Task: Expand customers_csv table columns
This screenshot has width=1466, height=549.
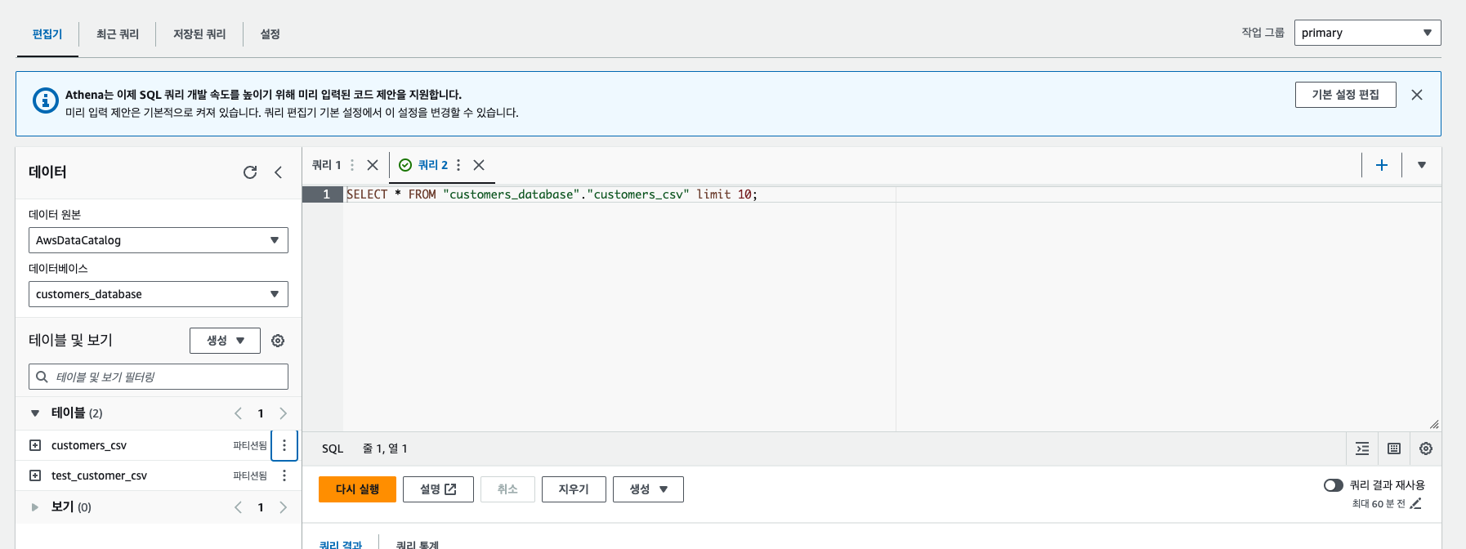Action: (35, 445)
